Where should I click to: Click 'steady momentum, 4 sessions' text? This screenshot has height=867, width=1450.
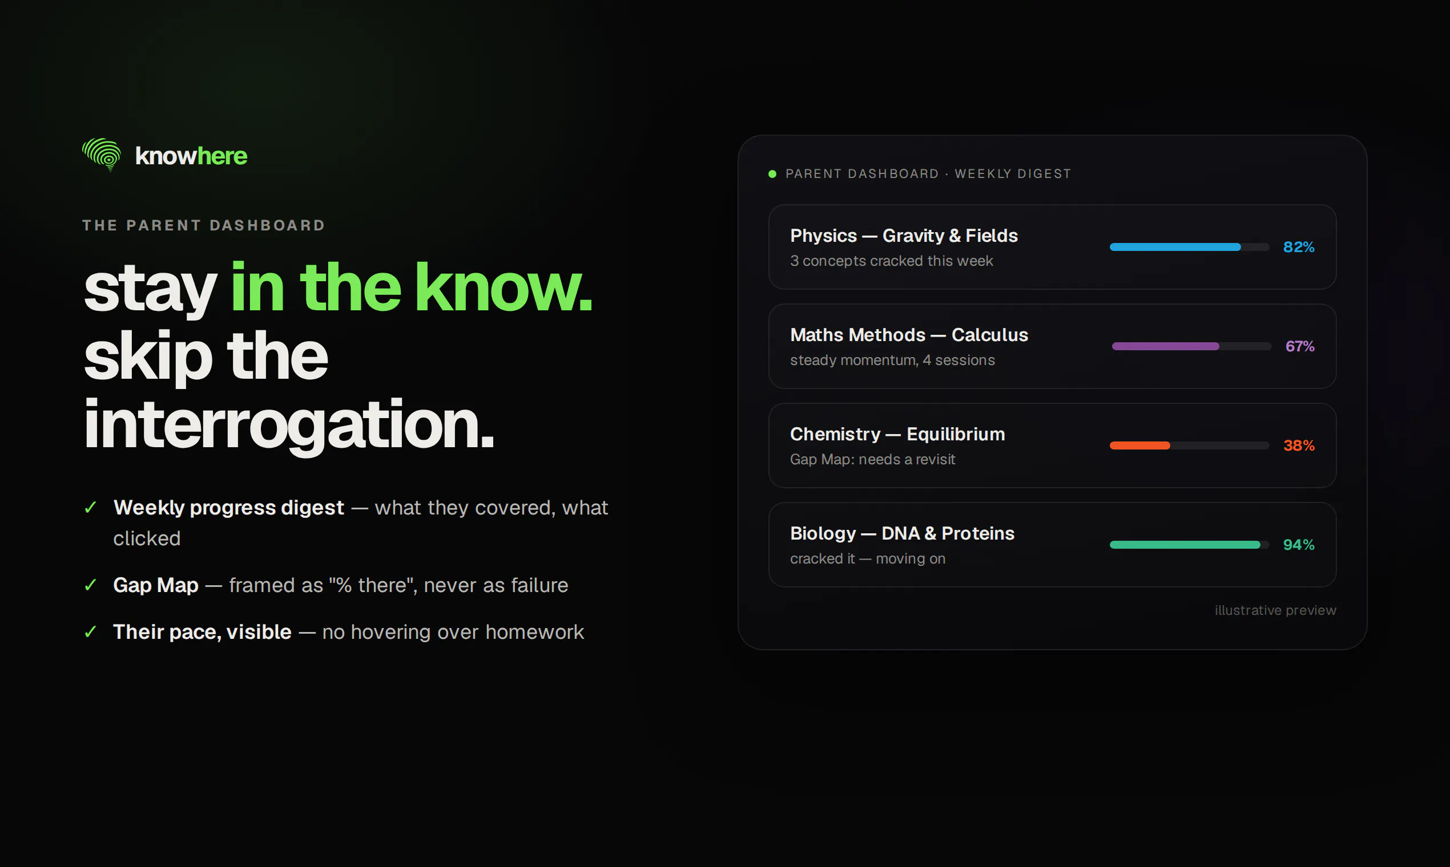[x=892, y=360]
